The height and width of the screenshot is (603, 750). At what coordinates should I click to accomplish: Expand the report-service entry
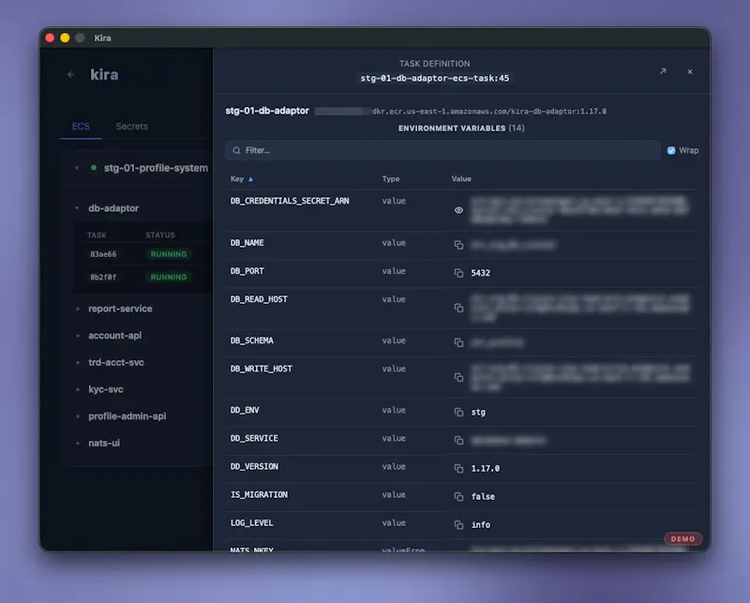pos(78,309)
